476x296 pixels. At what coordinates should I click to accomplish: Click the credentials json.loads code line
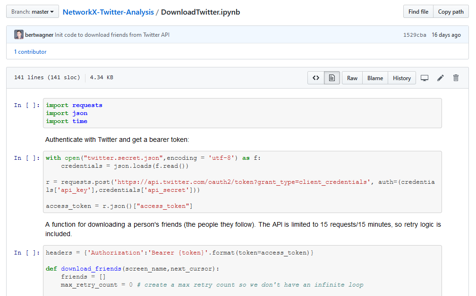[125, 166]
